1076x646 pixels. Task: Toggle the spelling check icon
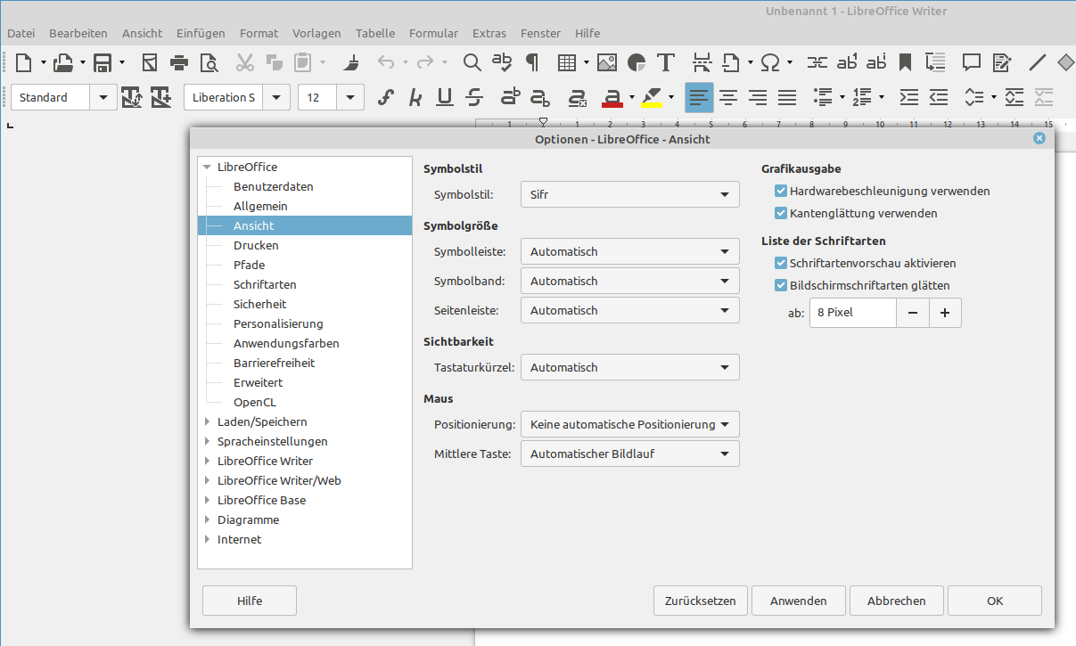[x=502, y=62]
